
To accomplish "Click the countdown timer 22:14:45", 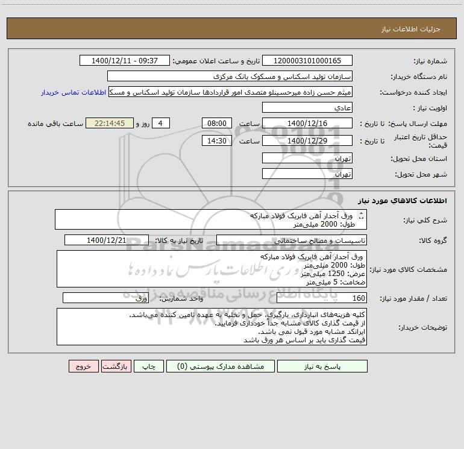I will click(x=110, y=123).
